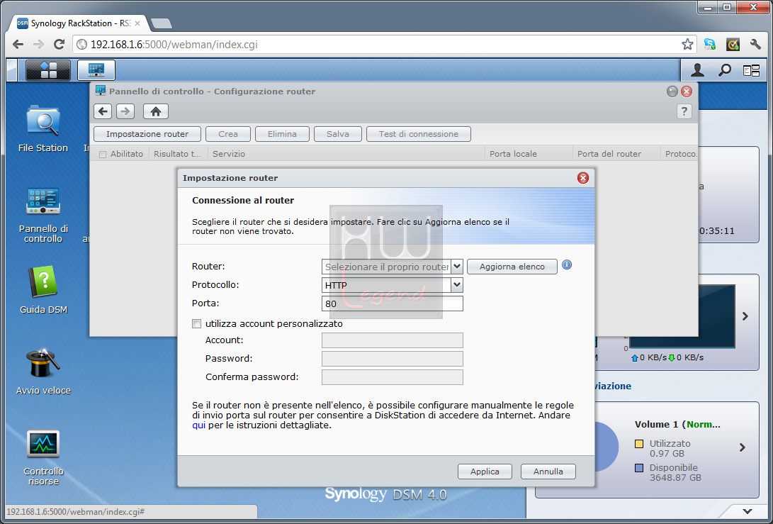Close the Impostazione router dialog
This screenshot has width=773, height=524.
[582, 178]
